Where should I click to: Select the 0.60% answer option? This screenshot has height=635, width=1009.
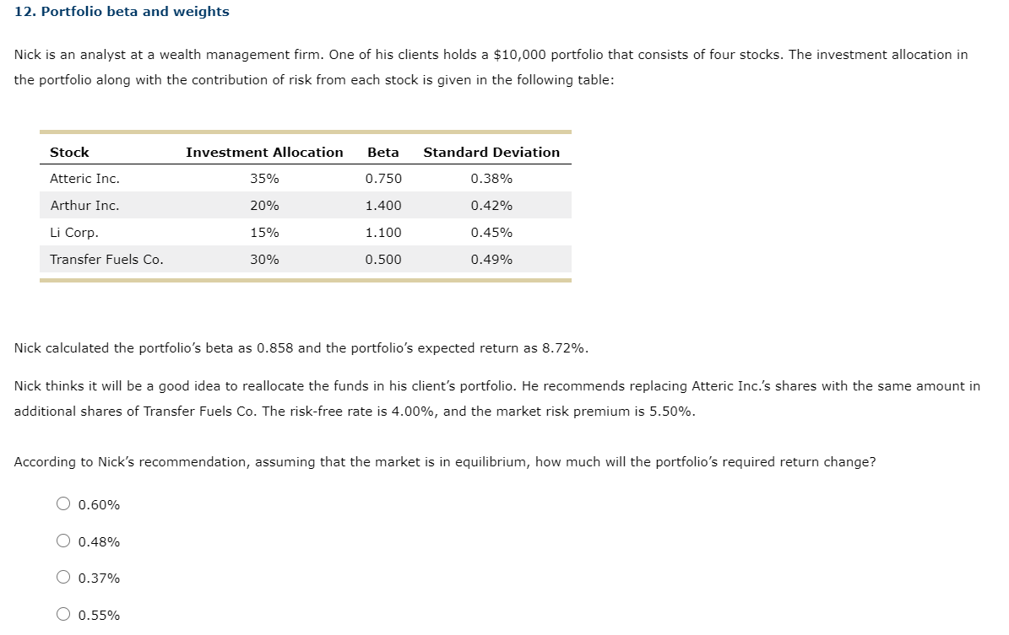[x=63, y=503]
